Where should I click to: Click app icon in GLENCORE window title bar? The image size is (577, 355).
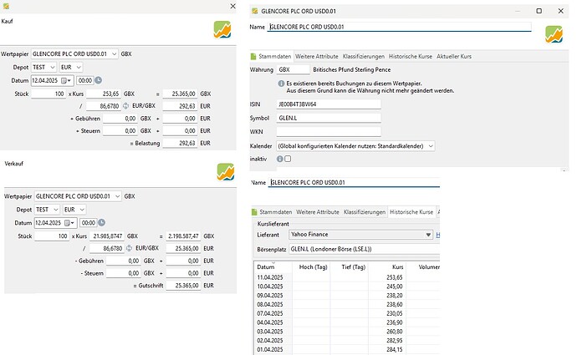(255, 11)
